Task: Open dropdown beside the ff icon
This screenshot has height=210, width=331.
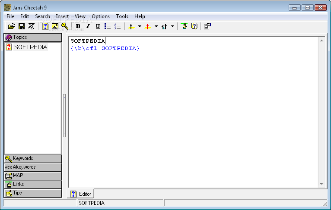Action: (173, 26)
